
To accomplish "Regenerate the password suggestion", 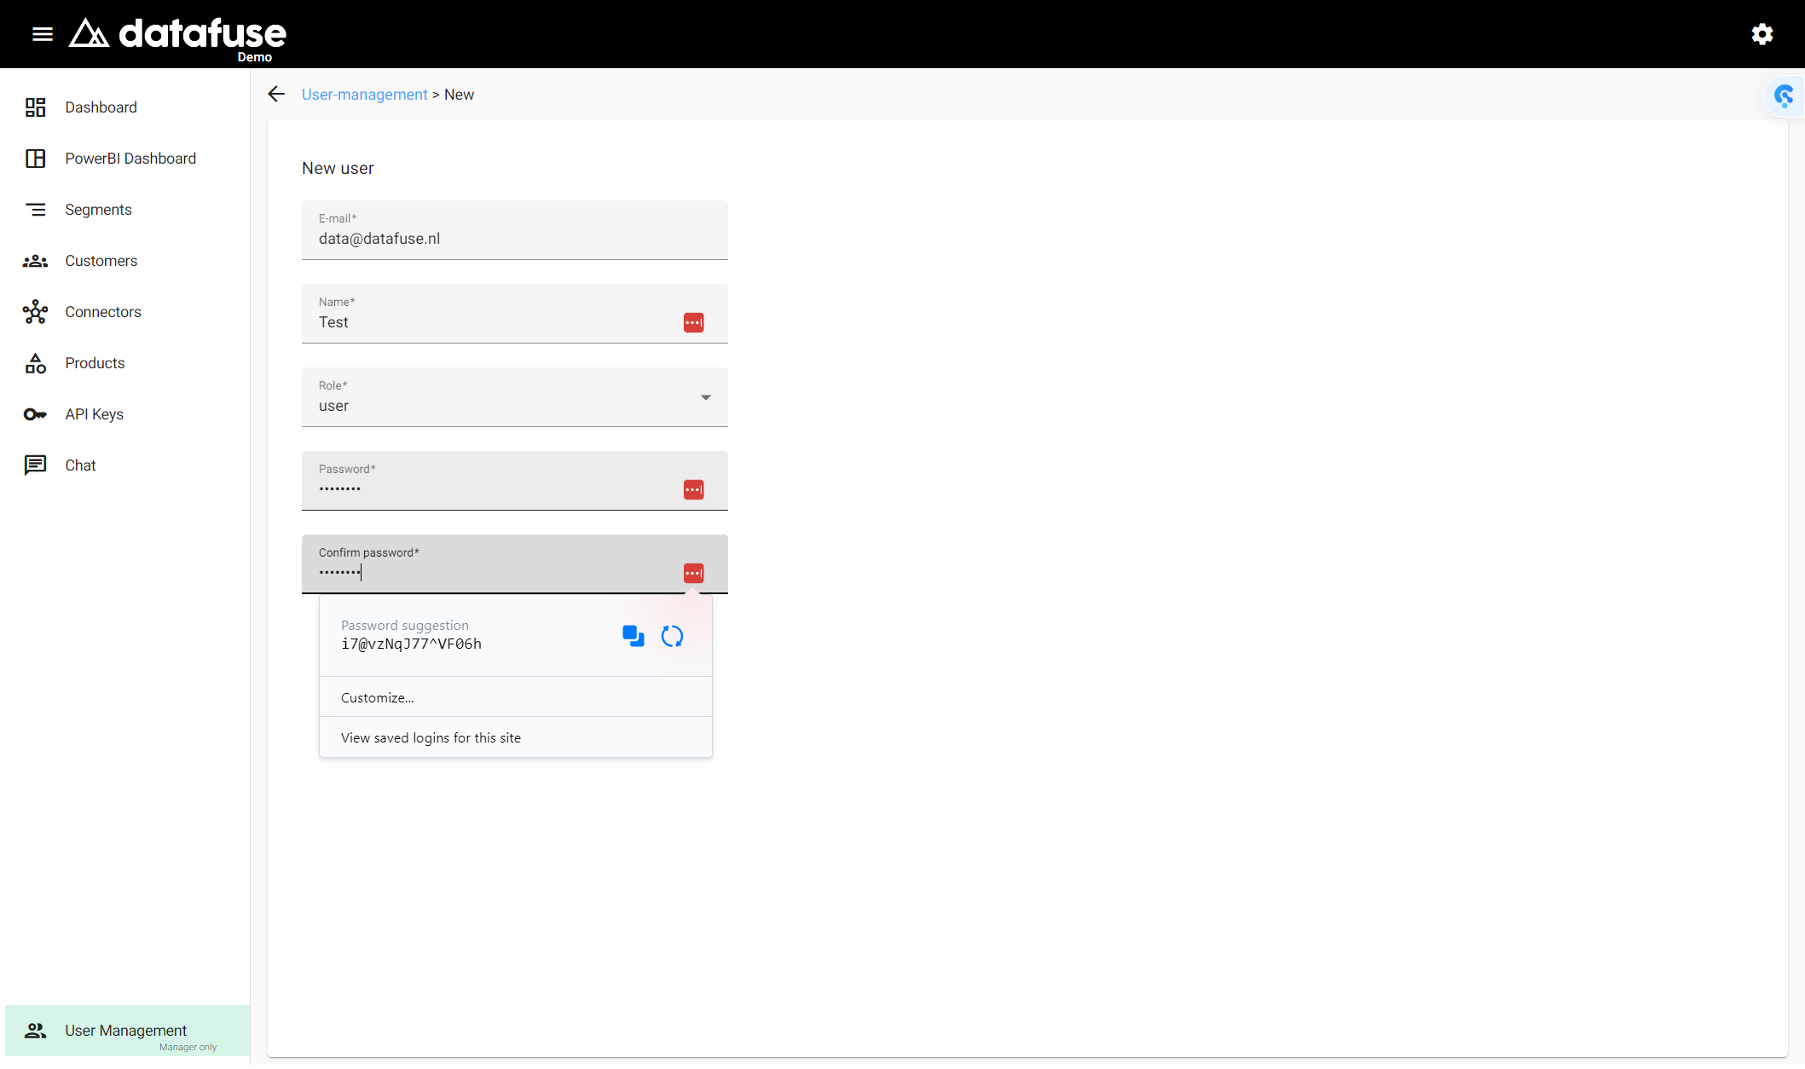I will point(672,636).
